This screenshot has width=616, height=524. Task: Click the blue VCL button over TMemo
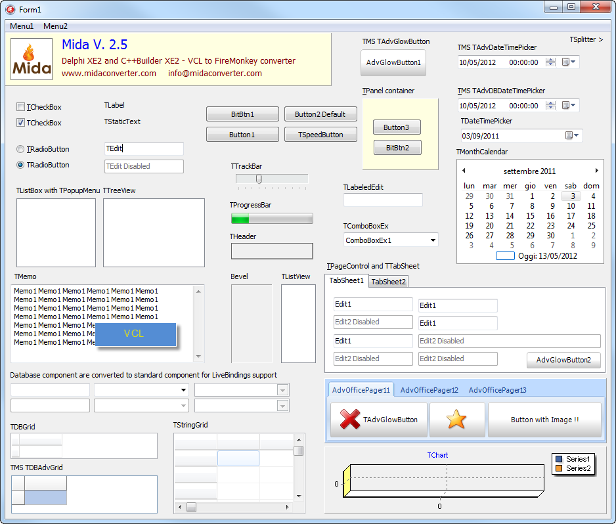click(136, 334)
